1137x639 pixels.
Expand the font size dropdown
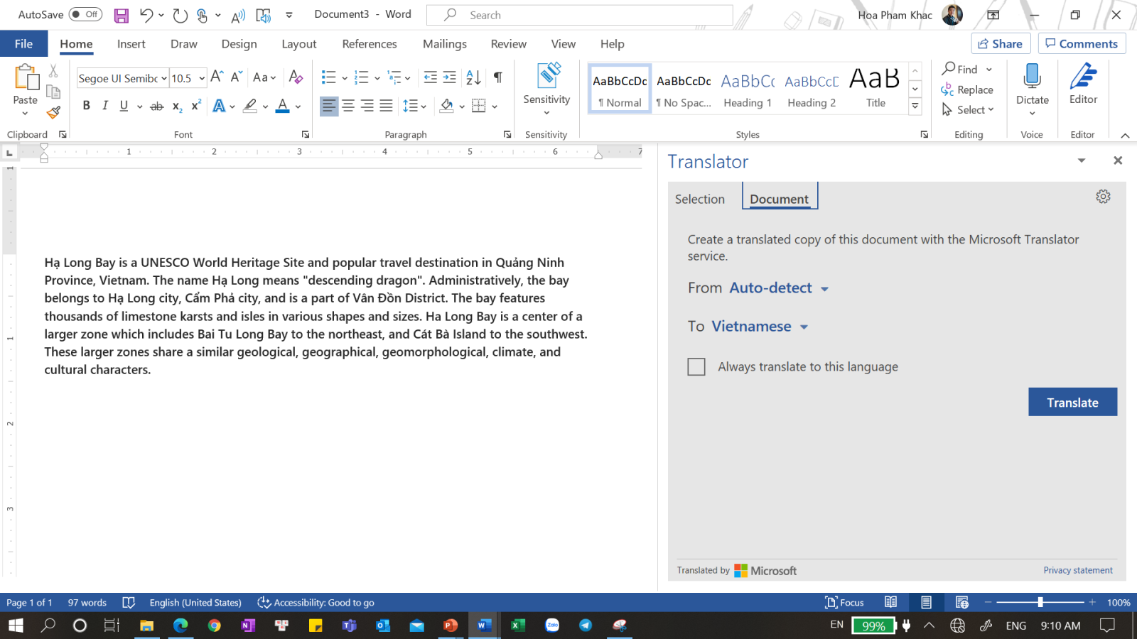pyautogui.click(x=202, y=78)
